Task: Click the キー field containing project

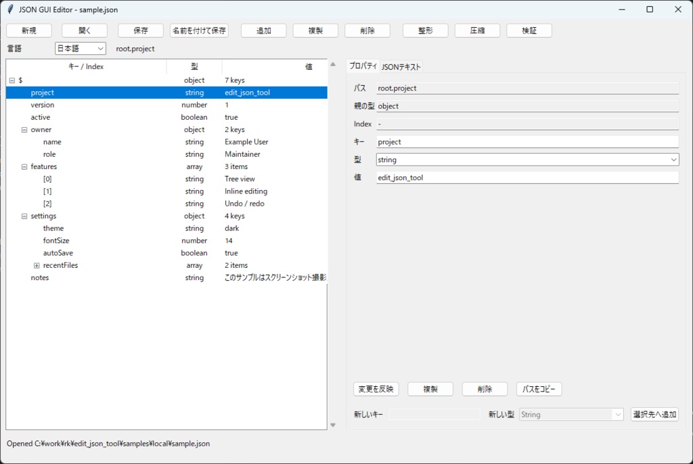Action: [x=527, y=142]
